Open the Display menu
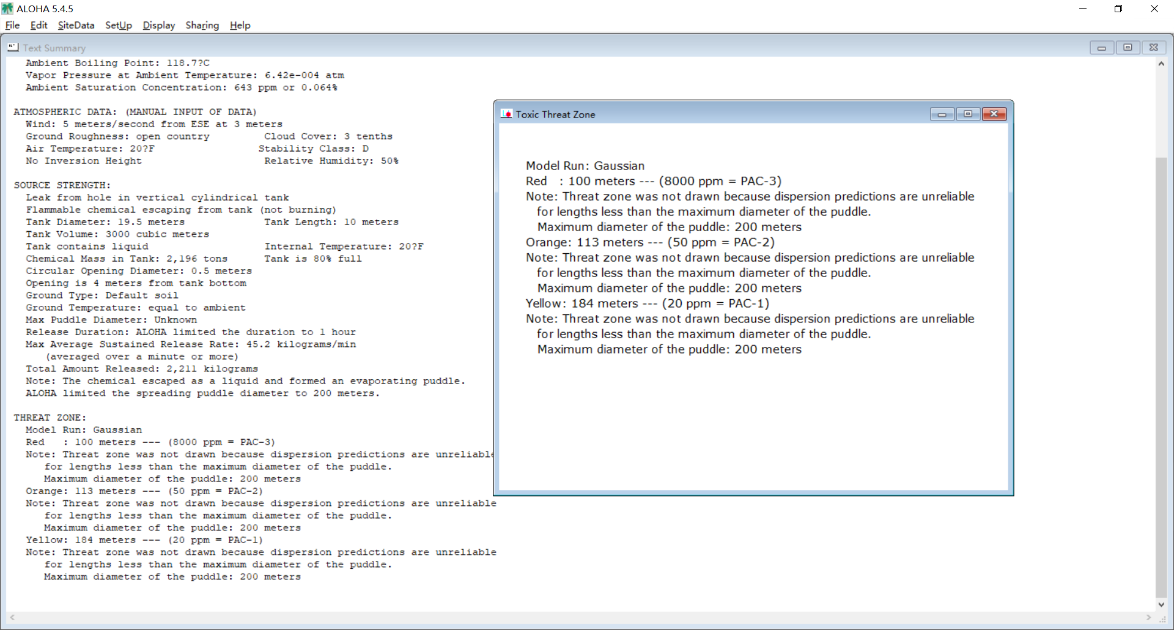Image resolution: width=1174 pixels, height=630 pixels. click(159, 25)
